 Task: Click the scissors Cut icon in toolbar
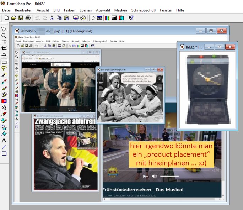tap(52, 17)
